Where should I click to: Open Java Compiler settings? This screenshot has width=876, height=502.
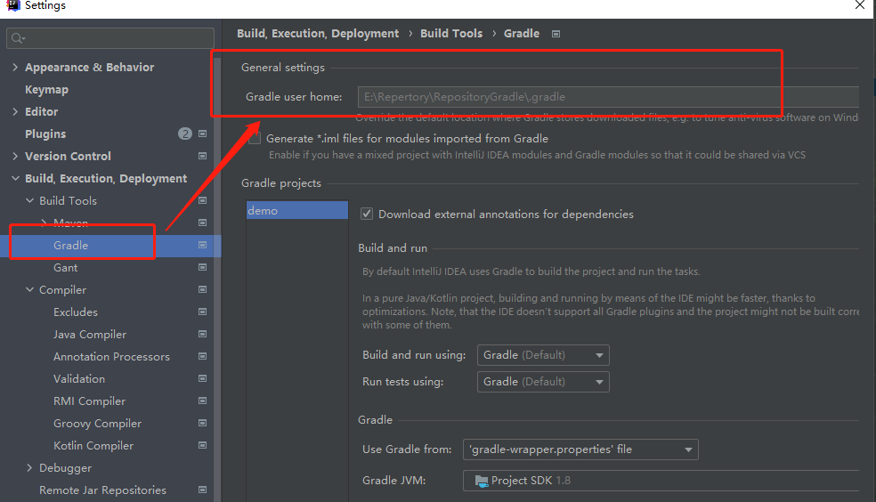tap(90, 335)
